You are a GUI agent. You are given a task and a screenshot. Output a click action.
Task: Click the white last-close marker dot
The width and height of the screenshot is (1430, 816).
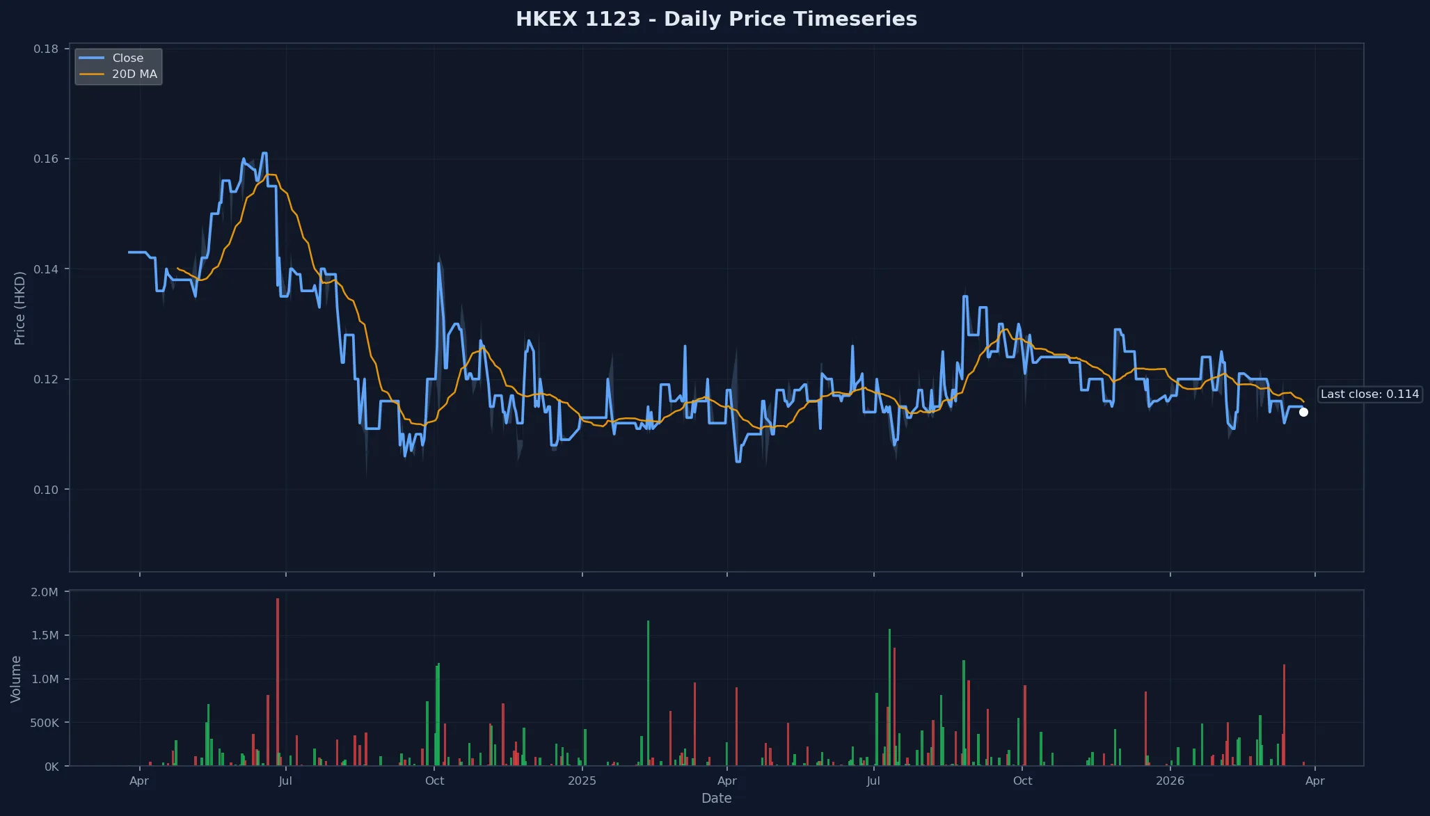[1303, 411]
